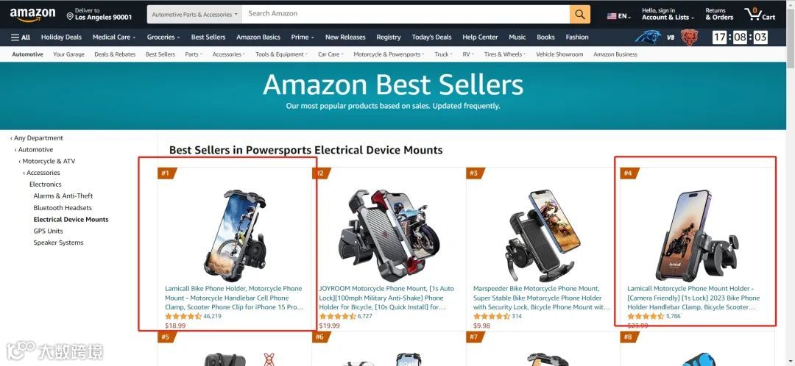
Task: Click the deliver-to location pin
Action: pos(70,17)
